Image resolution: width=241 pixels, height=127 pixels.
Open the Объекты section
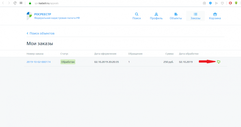pyautogui.click(x=176, y=16)
